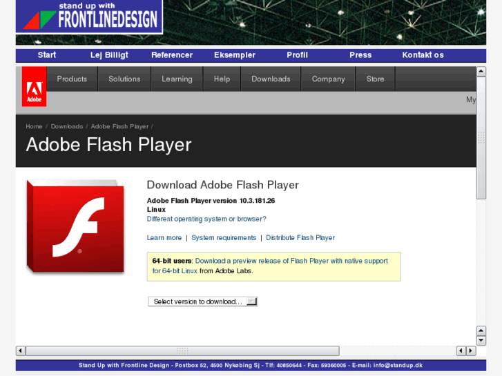Click the partially visible My link
502x376 pixels.
click(x=471, y=99)
